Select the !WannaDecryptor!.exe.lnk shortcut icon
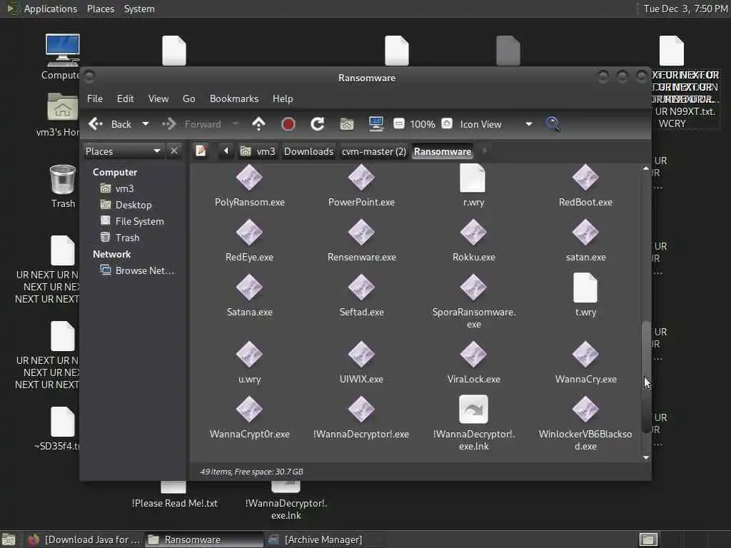The height and width of the screenshot is (548, 731). pos(474,409)
